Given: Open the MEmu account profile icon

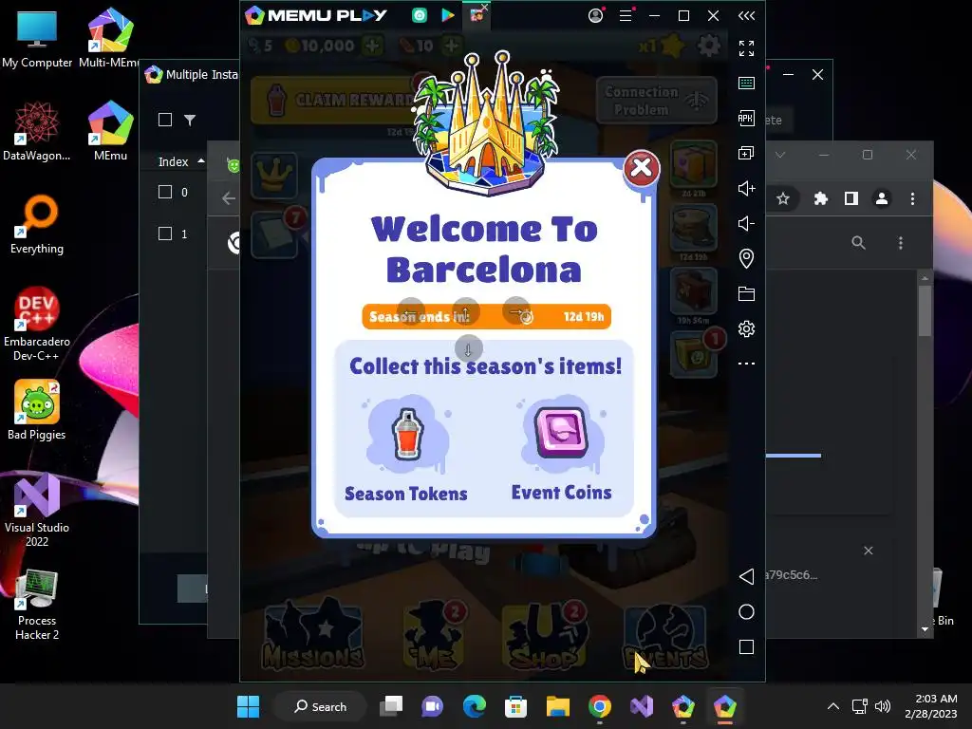Looking at the screenshot, I should tap(596, 15).
